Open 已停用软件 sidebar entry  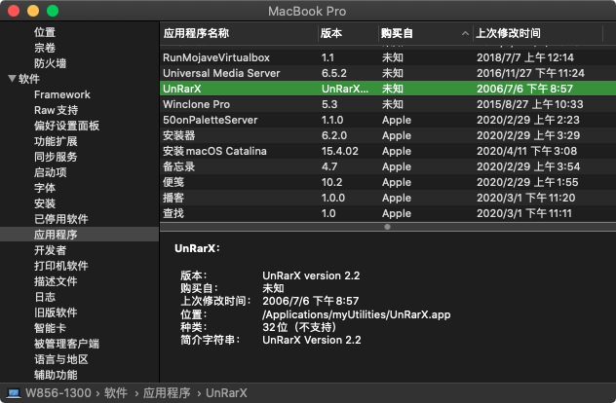61,219
